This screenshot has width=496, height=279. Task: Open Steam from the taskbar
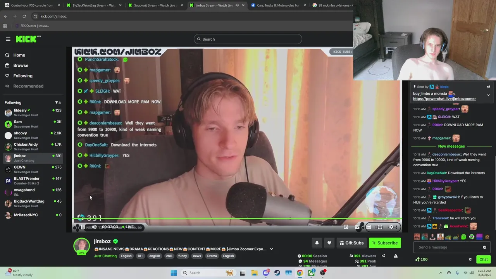(277, 273)
